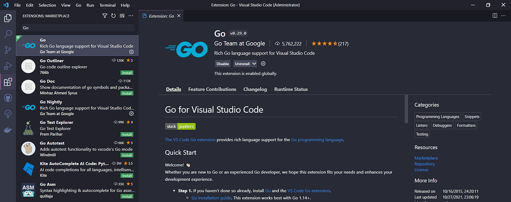Open Views and More Actions ellipsis

coord(131,16)
